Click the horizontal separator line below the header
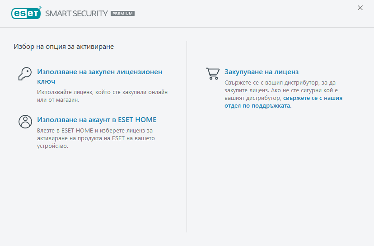This screenshot has width=374, height=246. click(187, 27)
